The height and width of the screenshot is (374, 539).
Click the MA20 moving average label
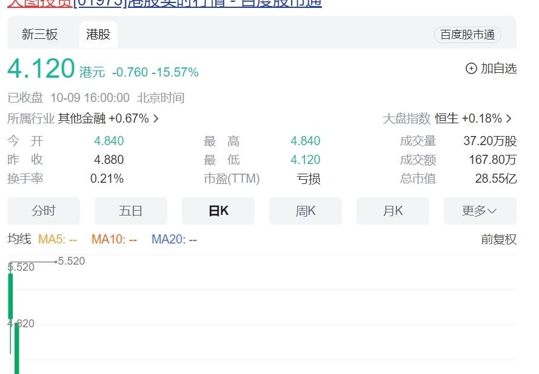click(x=174, y=240)
